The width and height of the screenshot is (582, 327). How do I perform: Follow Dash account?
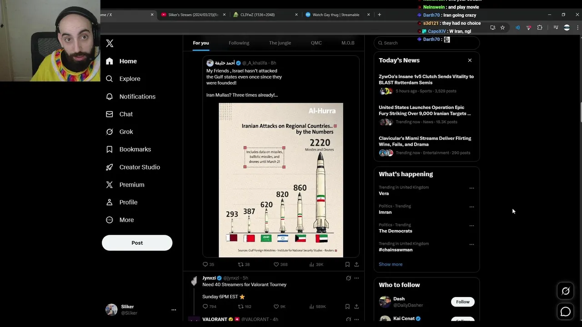[462, 302]
